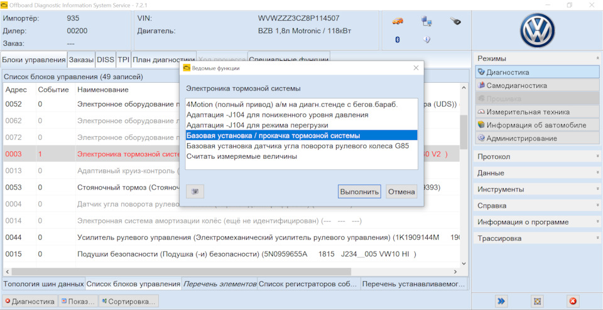Select Базовая установка / прокачка тормозной системы
Image resolution: width=603 pixels, height=310 pixels.
[301, 135]
